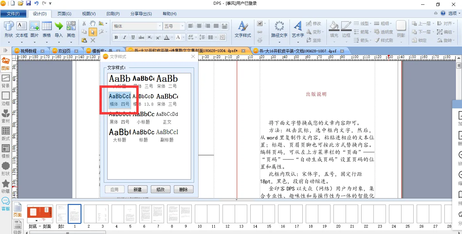Click the 删除 button in style dialog
The width and height of the screenshot is (462, 234).
click(x=183, y=189)
